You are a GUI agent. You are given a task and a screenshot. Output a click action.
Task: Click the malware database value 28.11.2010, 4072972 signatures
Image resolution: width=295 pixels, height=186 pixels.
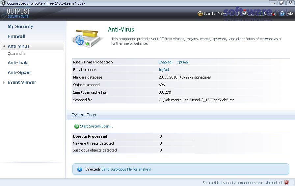[185, 77]
